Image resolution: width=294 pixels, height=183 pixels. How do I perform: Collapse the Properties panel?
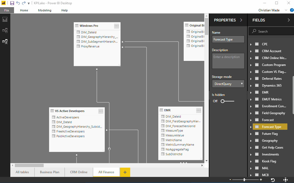click(241, 20)
